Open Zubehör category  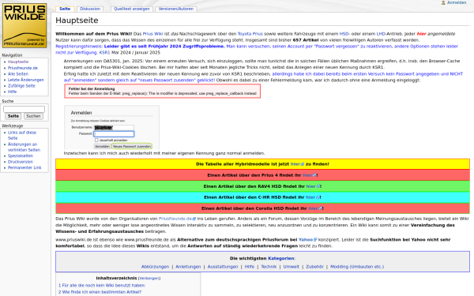(x=314, y=267)
